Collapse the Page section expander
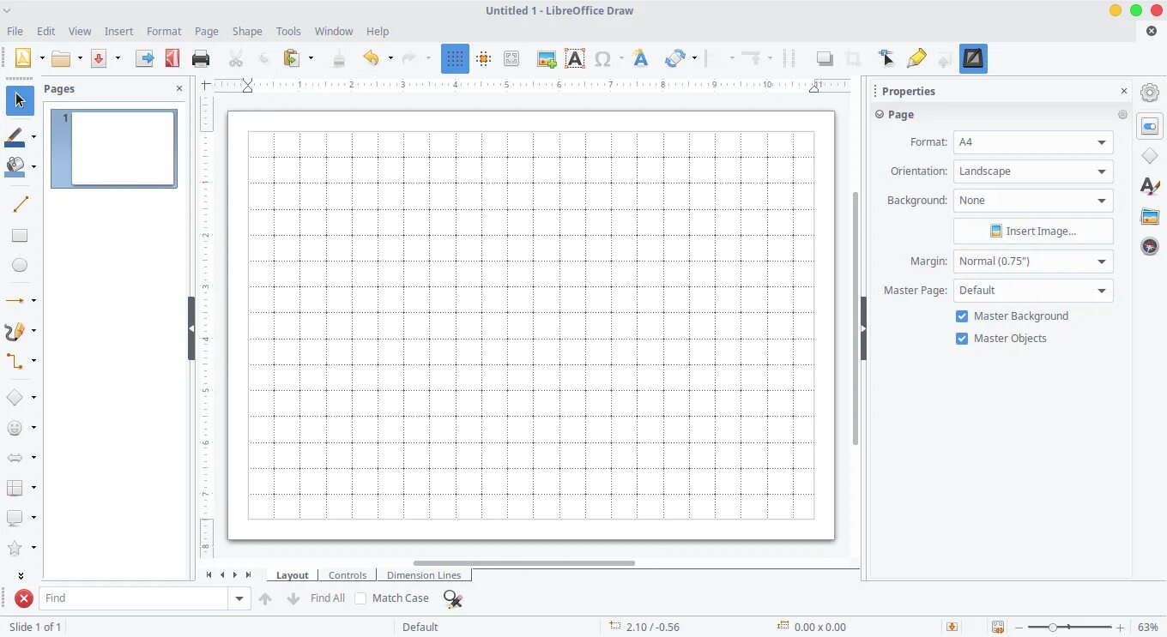Screen dimensions: 1167x637 tap(880, 114)
